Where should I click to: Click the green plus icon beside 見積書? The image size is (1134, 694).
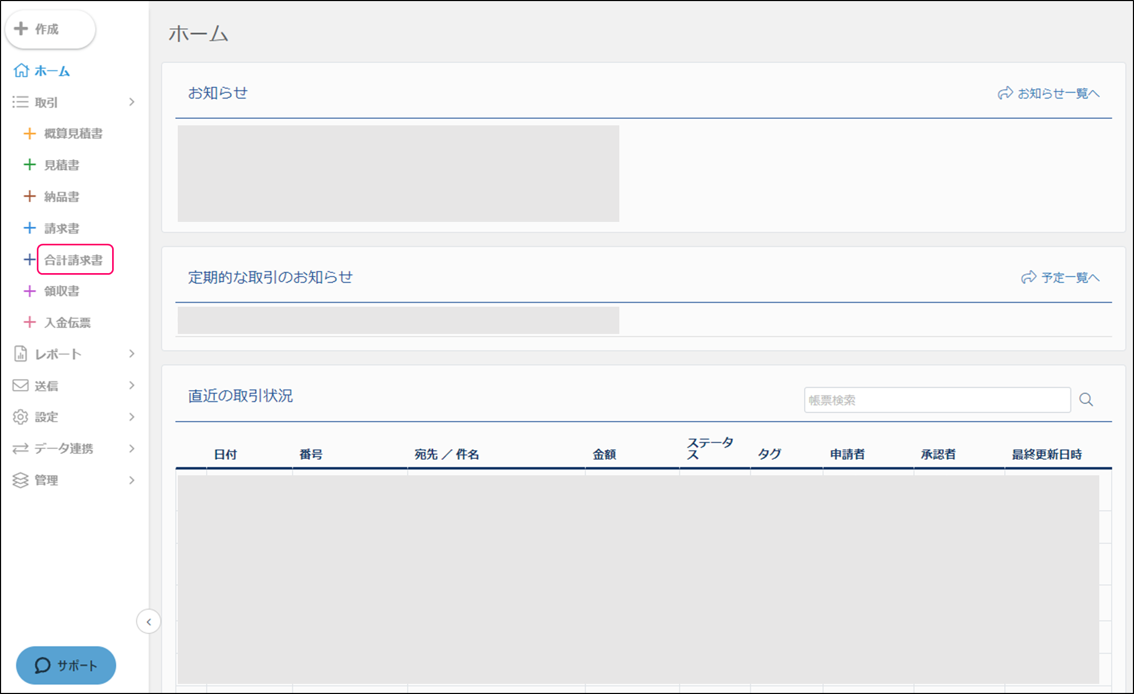30,165
